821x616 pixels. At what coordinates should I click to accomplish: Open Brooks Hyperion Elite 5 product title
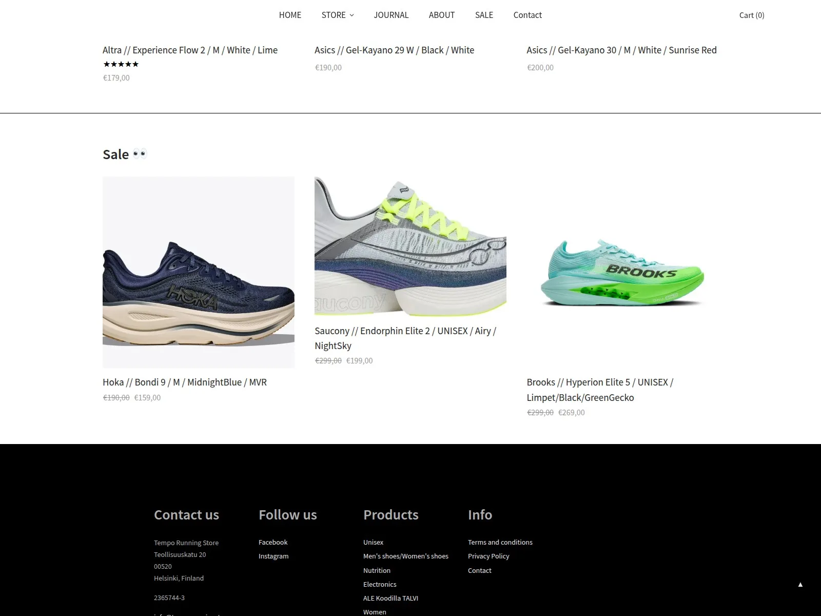coord(600,390)
